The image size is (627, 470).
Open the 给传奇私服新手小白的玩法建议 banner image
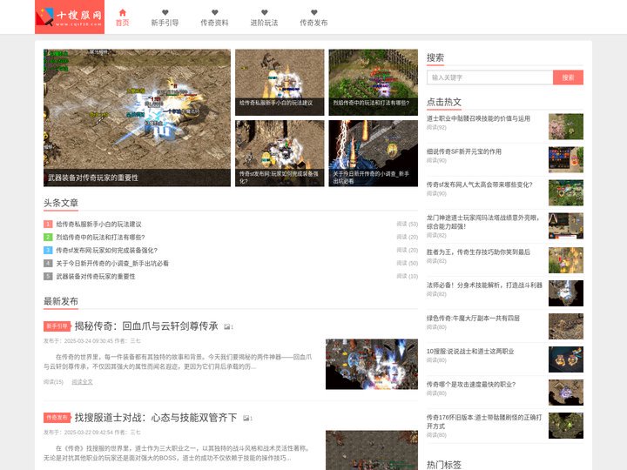280,83
